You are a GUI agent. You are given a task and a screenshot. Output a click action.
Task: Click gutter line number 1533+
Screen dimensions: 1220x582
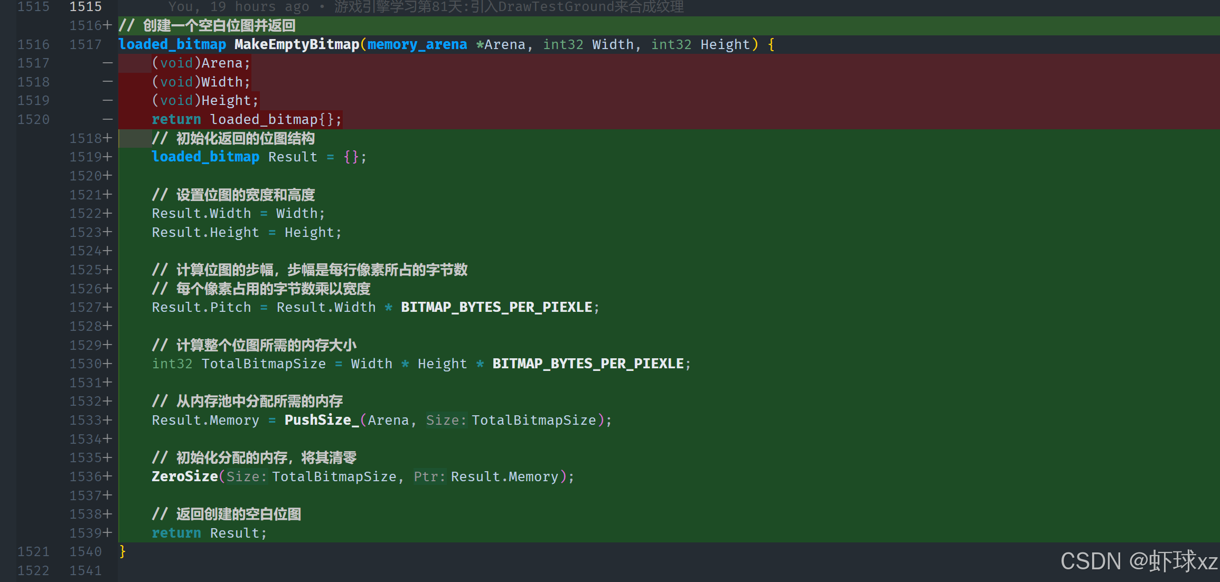(x=91, y=421)
